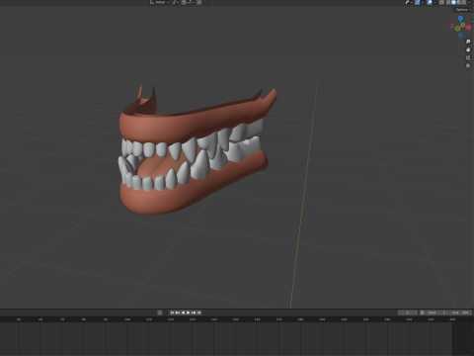This screenshot has width=474, height=356.
Task: Click the green Y axis on navigation gizmo
Action: tap(463, 25)
